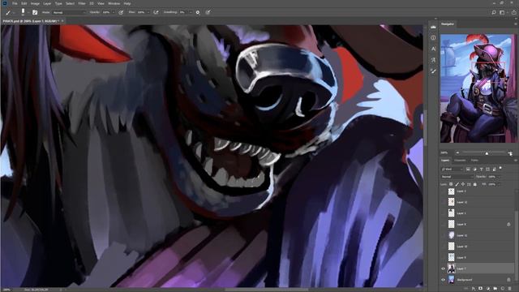The width and height of the screenshot is (519, 292).
Task: Click the Navigator zoom slider handle
Action: tap(487, 153)
